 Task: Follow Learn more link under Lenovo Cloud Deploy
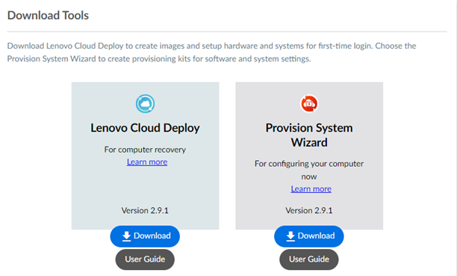[x=147, y=162]
